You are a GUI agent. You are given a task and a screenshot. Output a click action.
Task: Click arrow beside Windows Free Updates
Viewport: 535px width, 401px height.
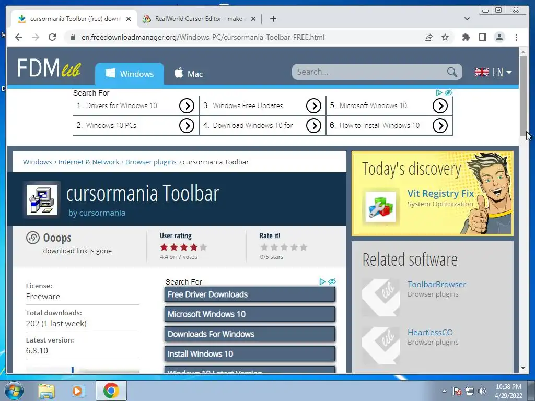[x=313, y=106]
